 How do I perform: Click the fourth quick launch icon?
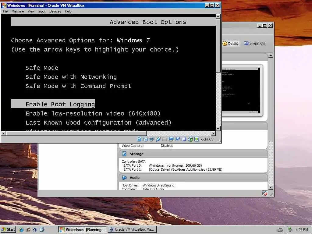pyautogui.click(x=42, y=230)
